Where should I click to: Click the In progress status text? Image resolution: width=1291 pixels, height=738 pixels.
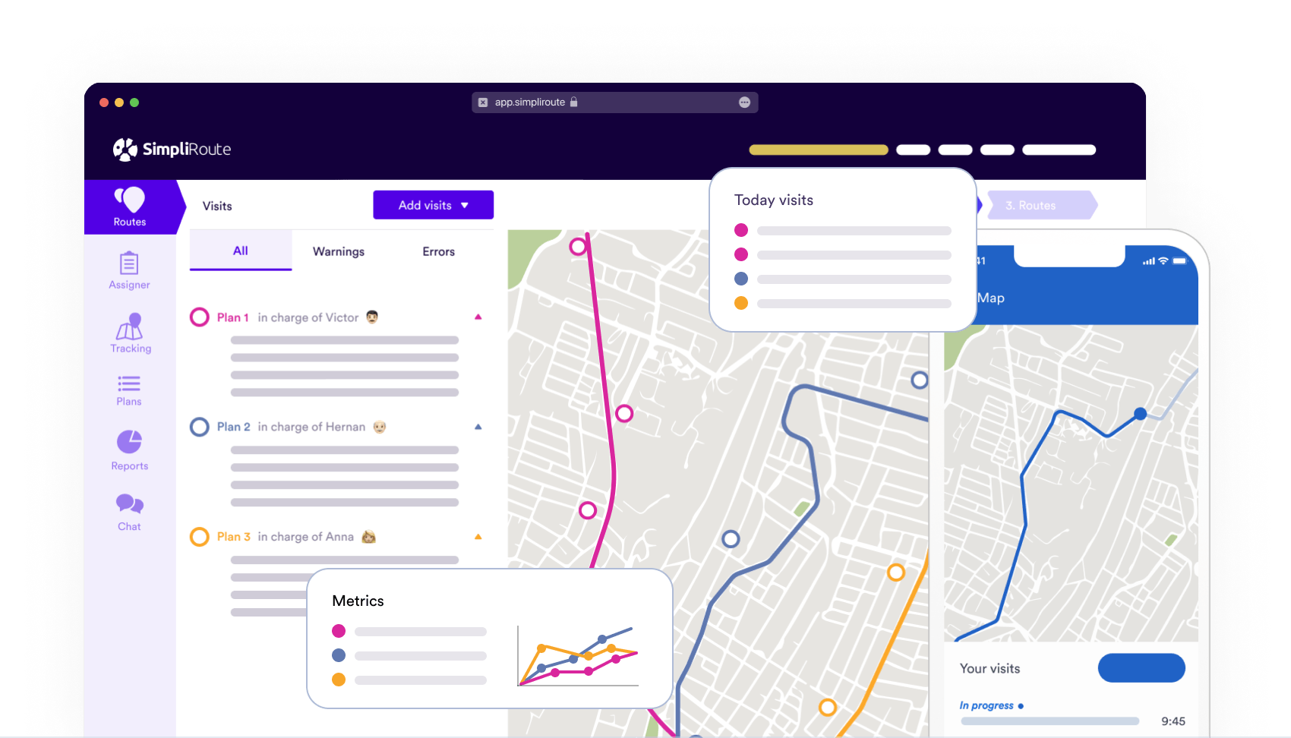986,705
